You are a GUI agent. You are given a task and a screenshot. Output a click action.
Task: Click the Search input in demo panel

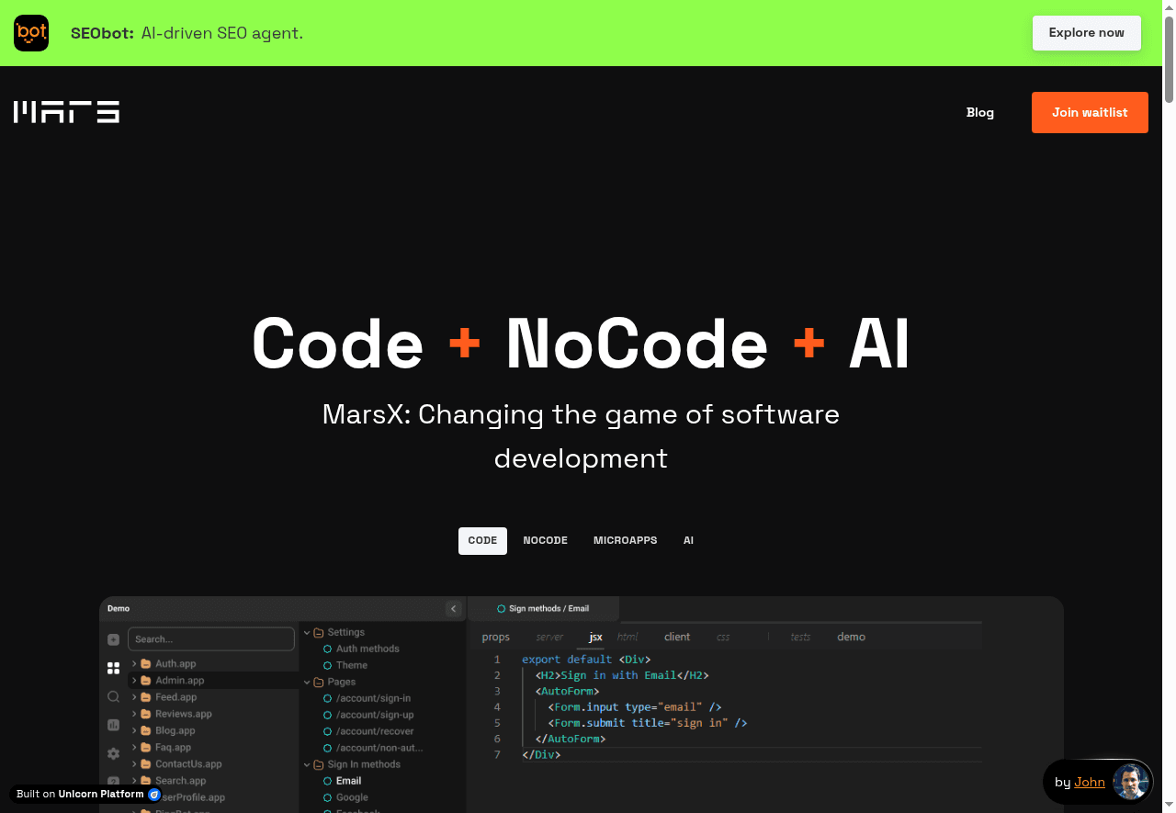[x=211, y=639]
